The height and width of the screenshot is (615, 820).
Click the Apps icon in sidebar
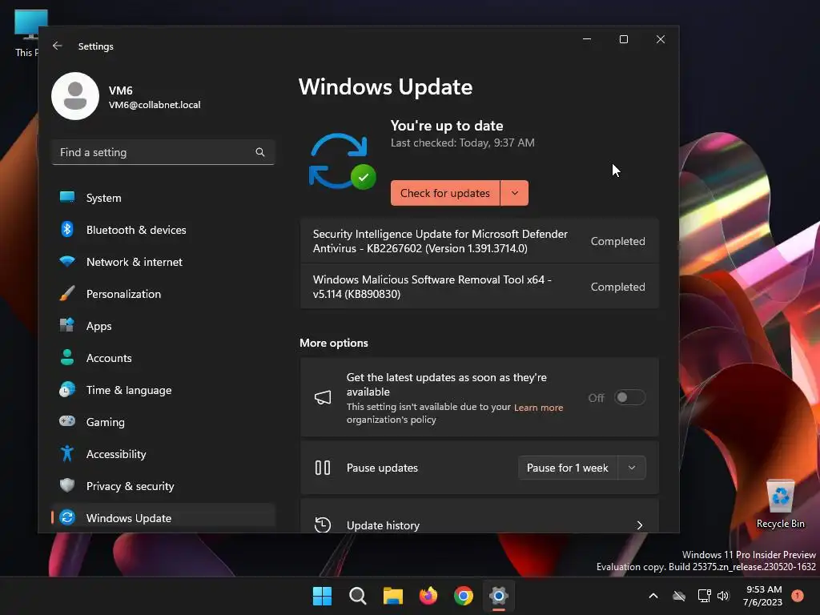coord(67,325)
